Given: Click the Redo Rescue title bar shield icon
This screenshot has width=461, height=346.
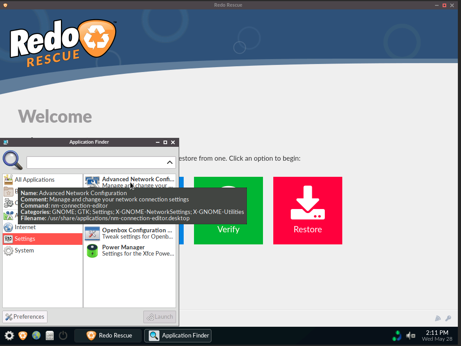Looking at the screenshot, I should pos(5,5).
